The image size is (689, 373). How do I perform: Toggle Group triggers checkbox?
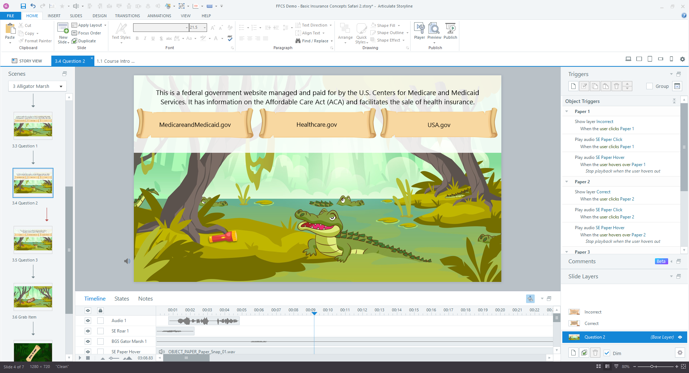tap(650, 86)
